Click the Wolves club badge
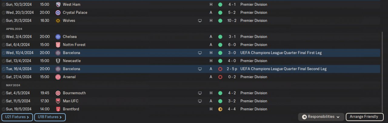Viewport: 388px width, 123px height. click(58, 21)
